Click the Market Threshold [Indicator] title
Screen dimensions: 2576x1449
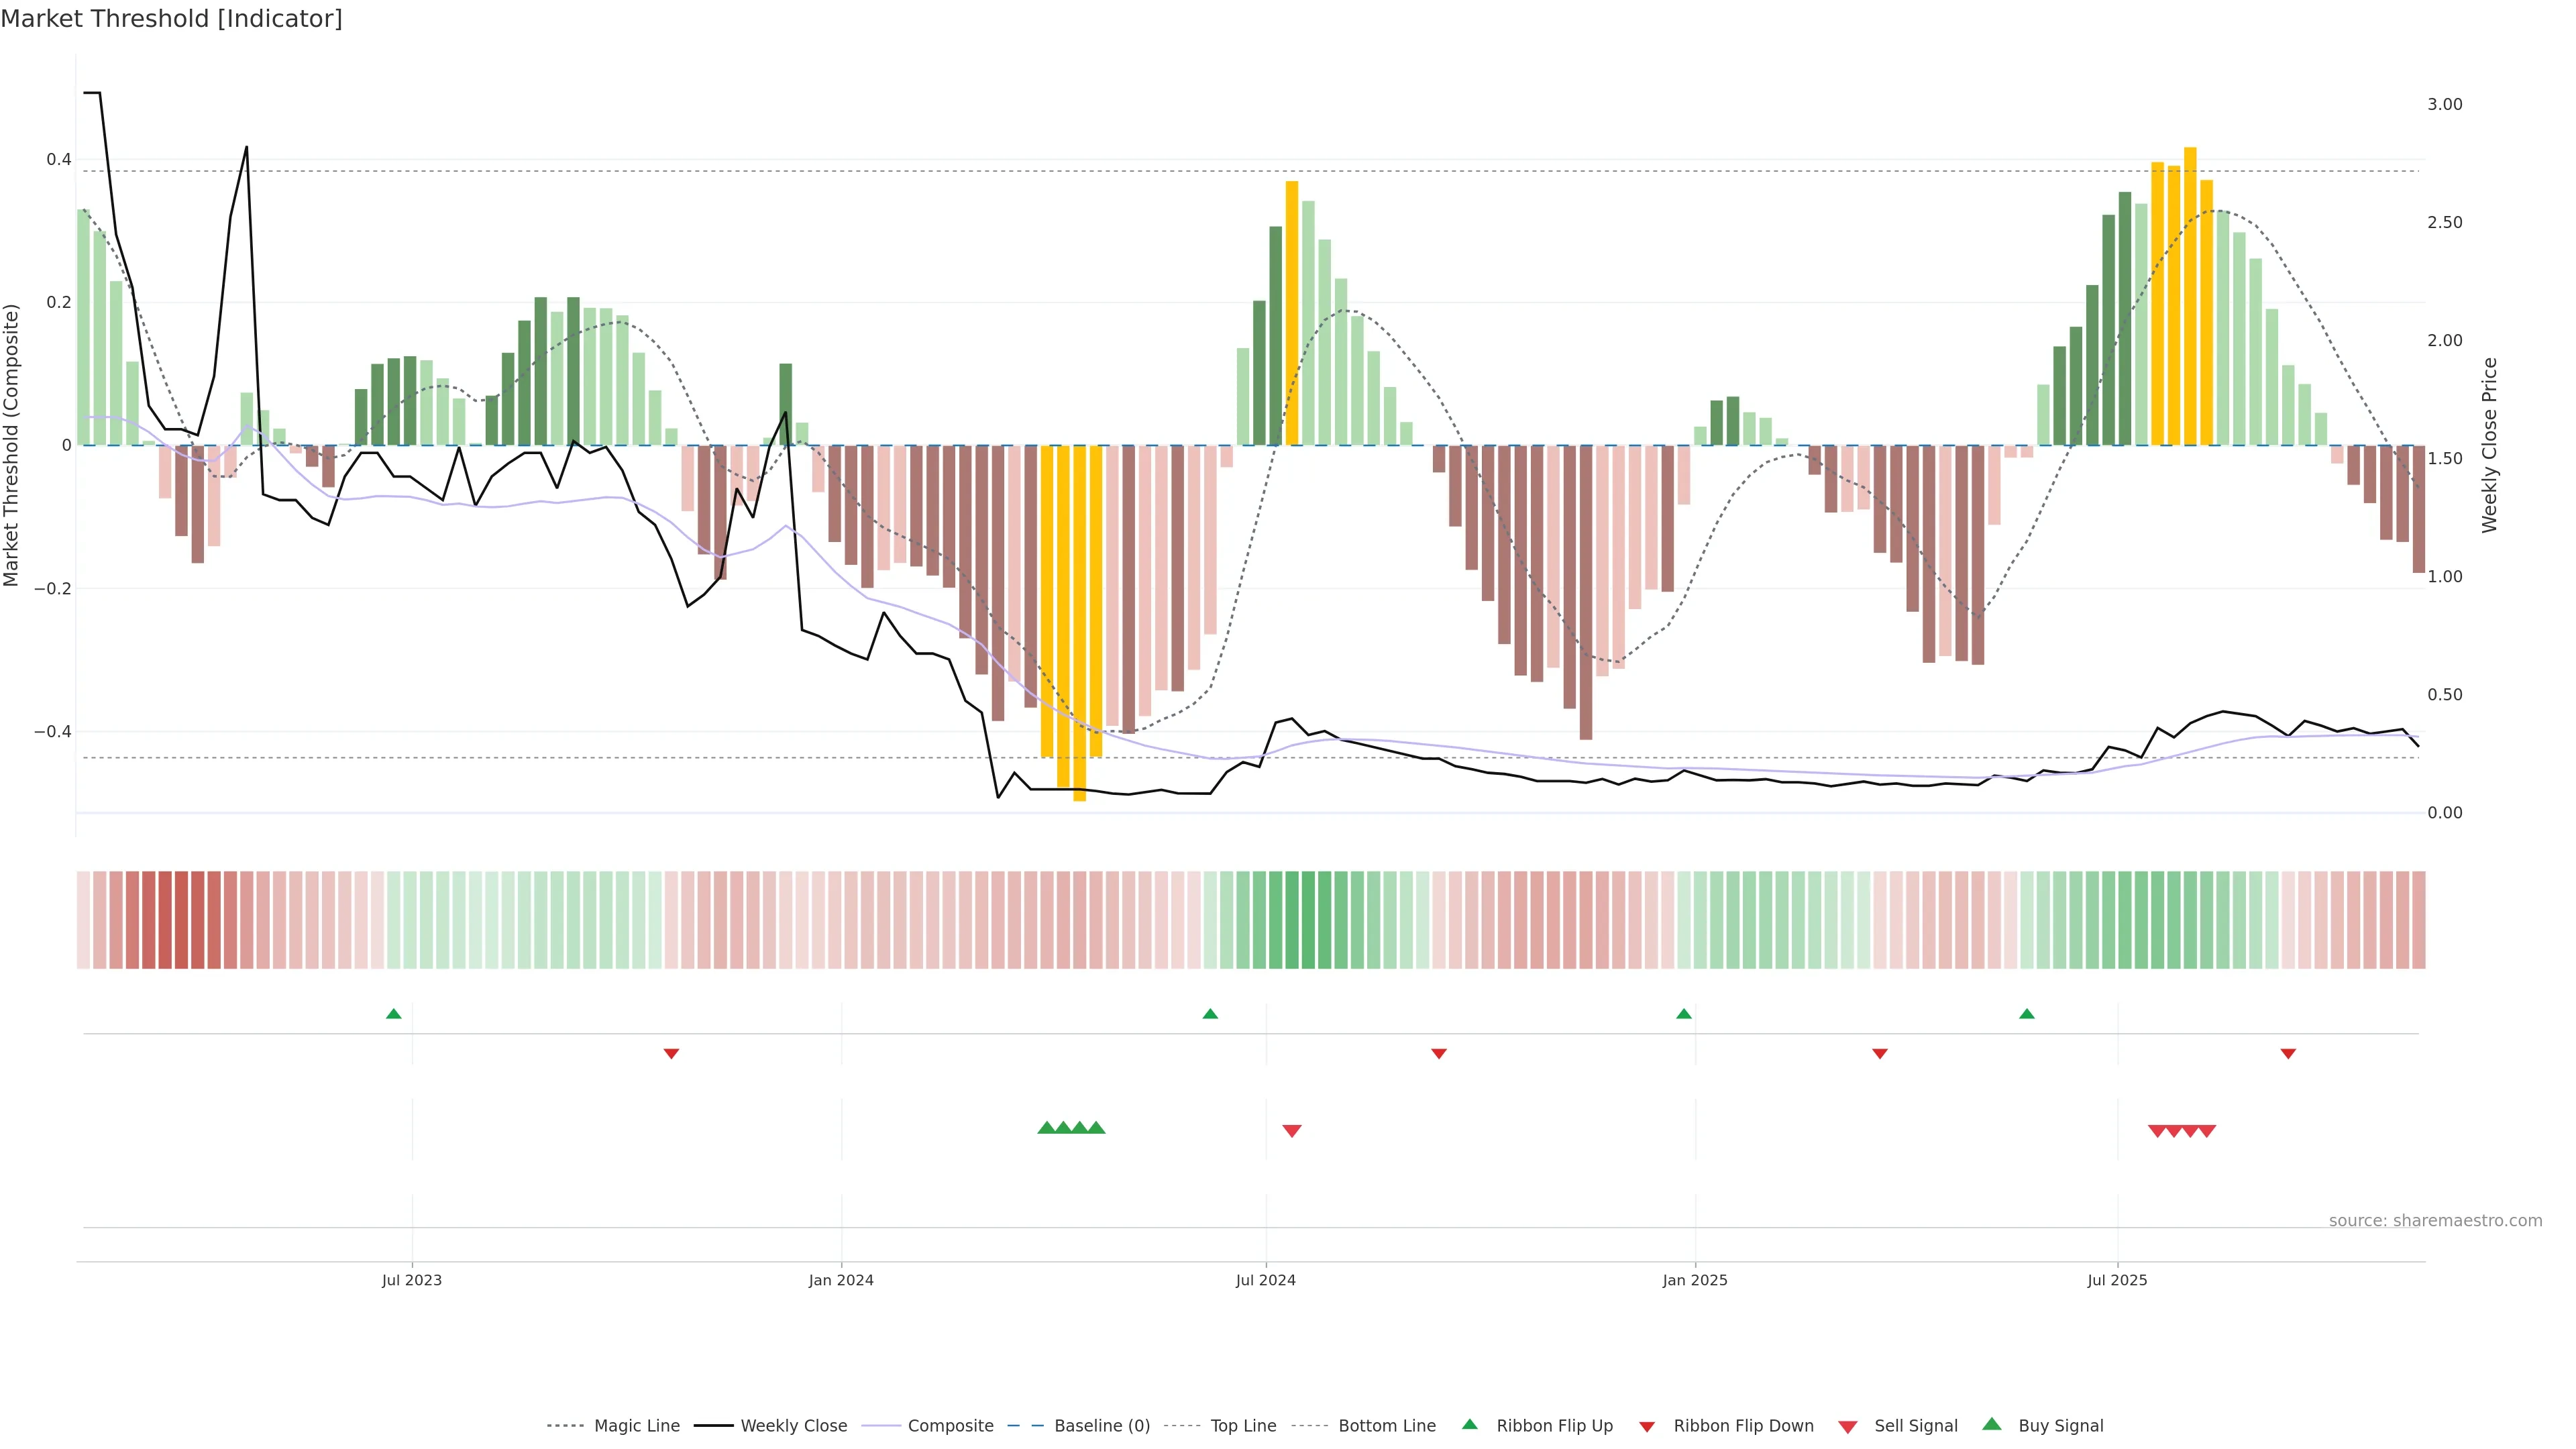click(x=171, y=19)
